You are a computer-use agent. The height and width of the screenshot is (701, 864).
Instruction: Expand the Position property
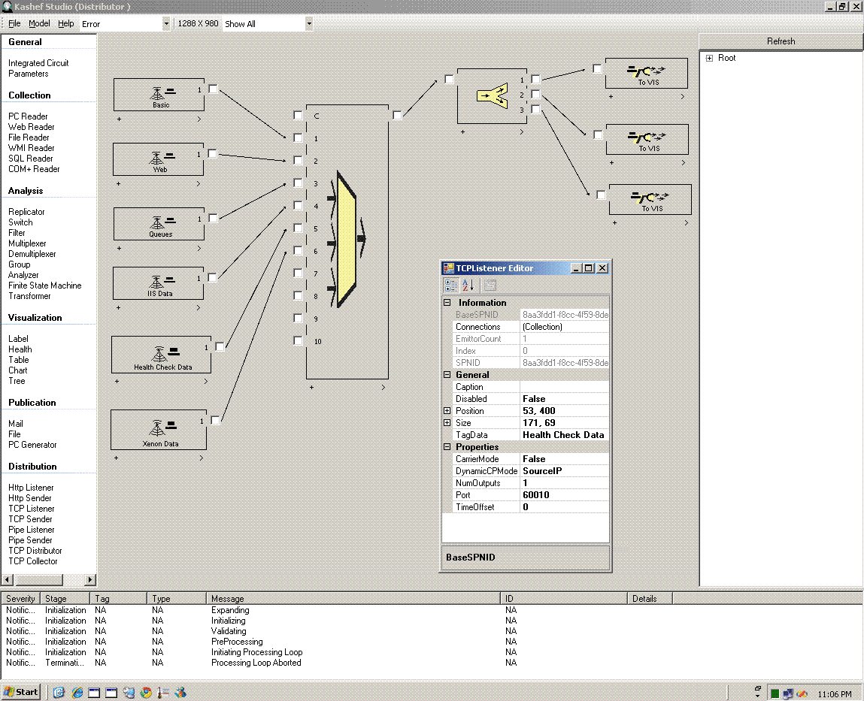coord(447,411)
